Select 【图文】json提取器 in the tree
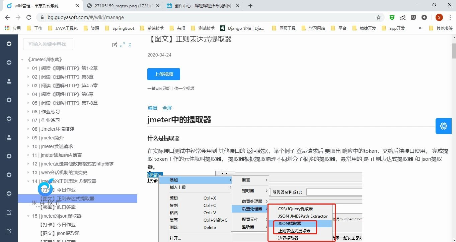 (x=59, y=233)
